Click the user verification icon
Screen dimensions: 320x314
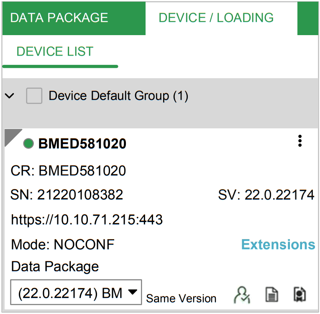242,295
